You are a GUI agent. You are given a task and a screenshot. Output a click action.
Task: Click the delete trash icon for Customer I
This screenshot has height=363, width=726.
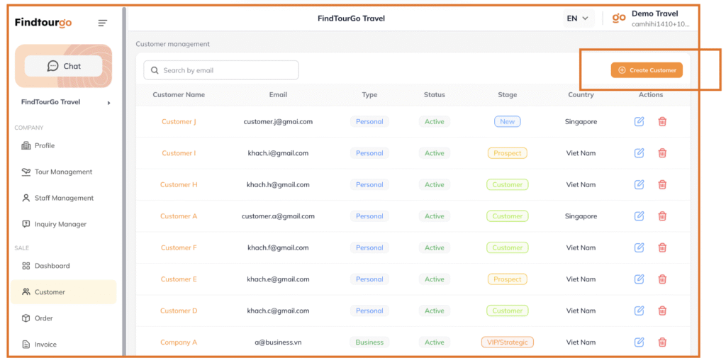click(662, 153)
